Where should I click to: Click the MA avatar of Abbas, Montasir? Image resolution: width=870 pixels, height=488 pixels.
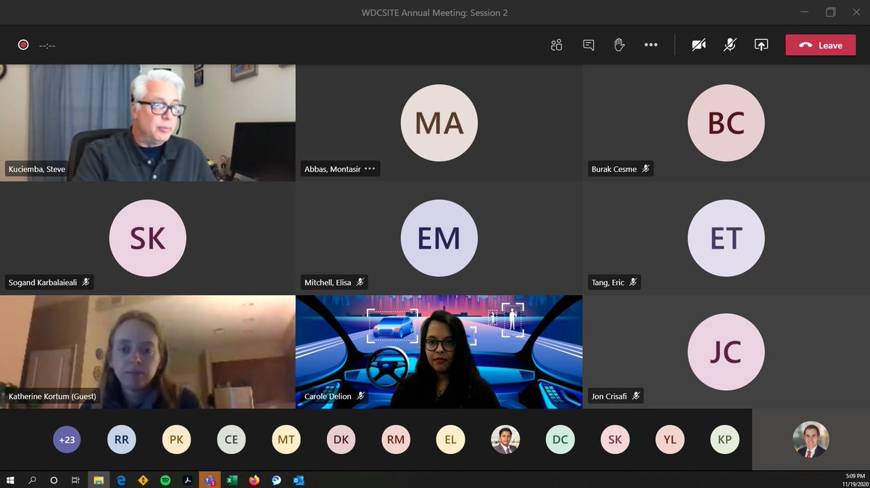[439, 123]
